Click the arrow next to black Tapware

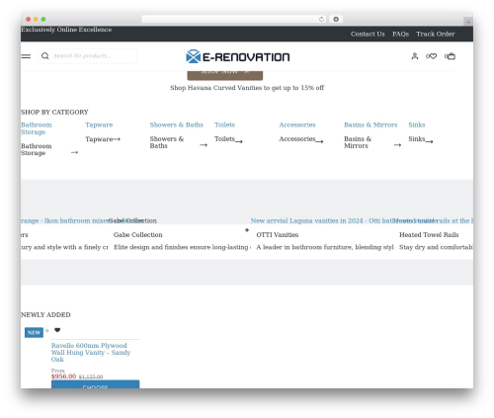[x=117, y=139]
